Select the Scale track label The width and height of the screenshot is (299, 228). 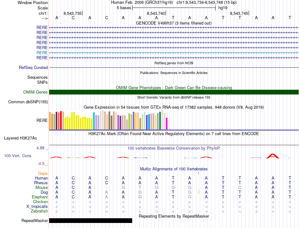coord(42,8)
